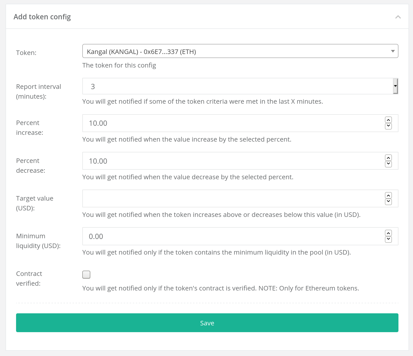Increment the Target value (USD)

pyautogui.click(x=388, y=195)
